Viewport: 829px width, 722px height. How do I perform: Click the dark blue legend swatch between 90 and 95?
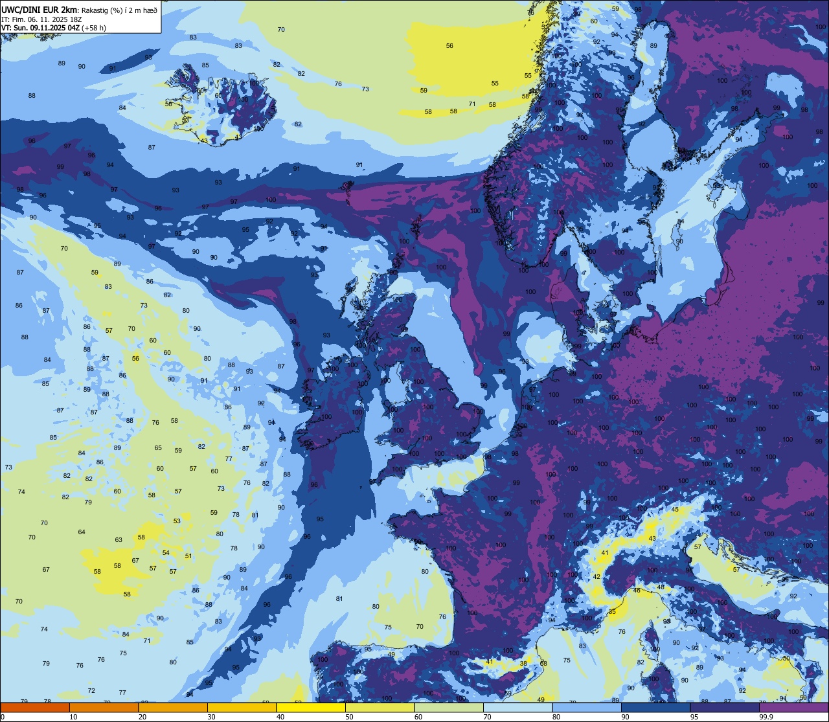[x=656, y=707]
